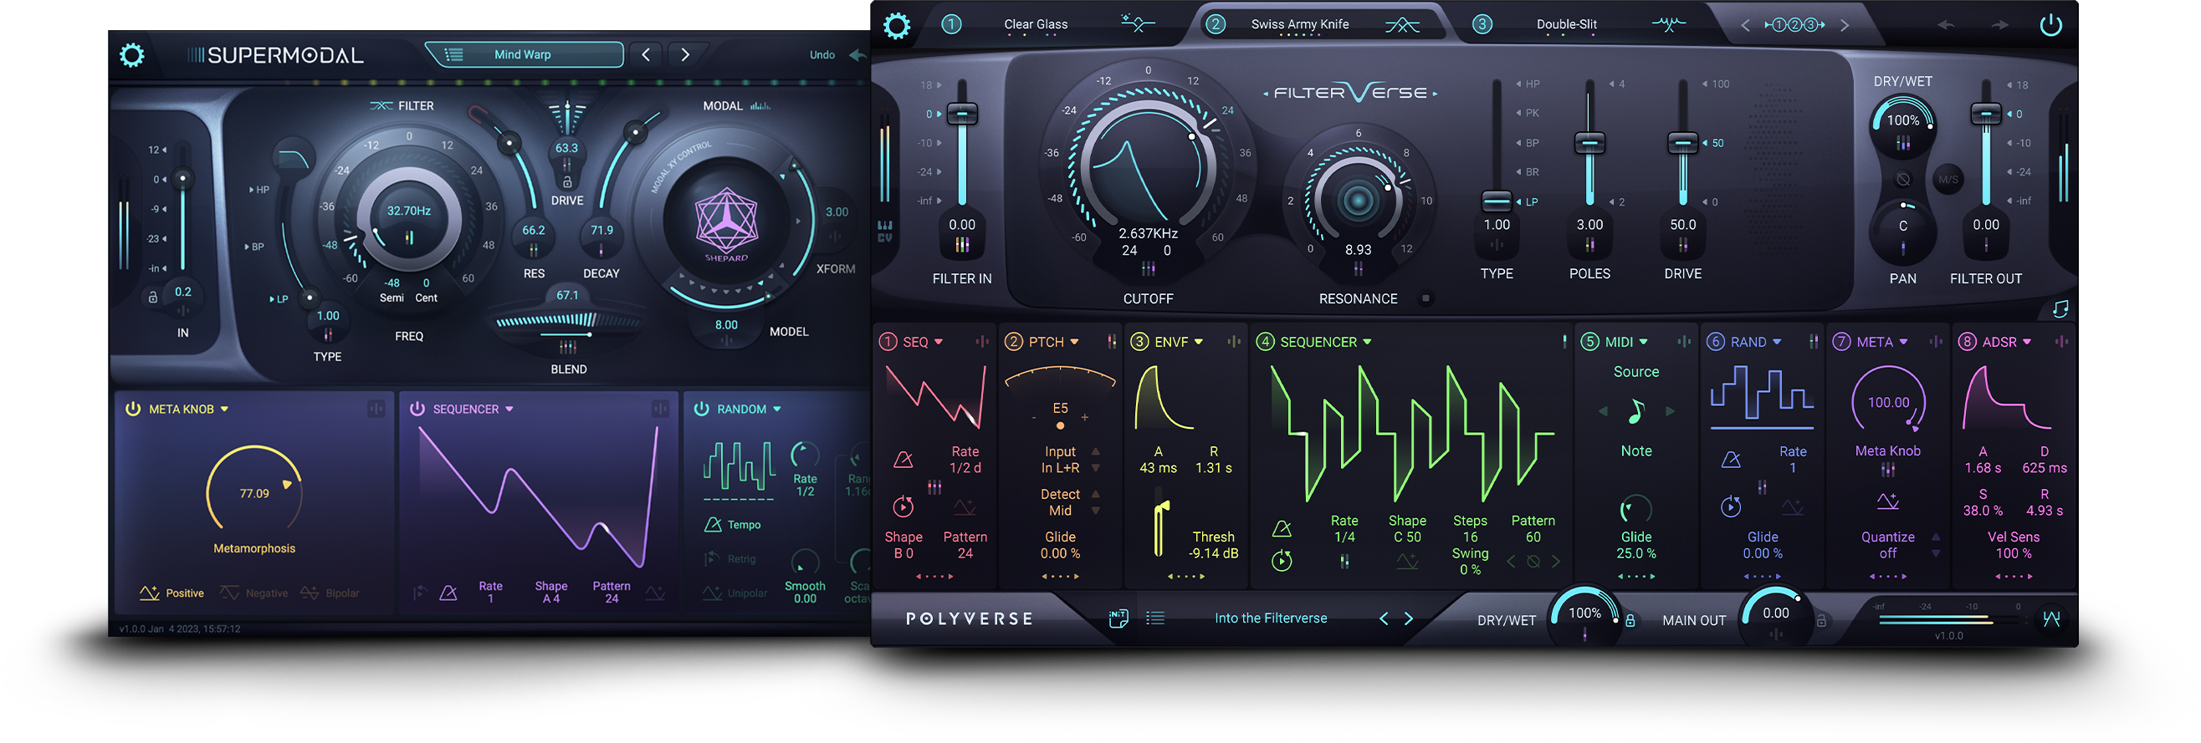Click the lock icon next to Dry/Wet knob

coord(1630,621)
